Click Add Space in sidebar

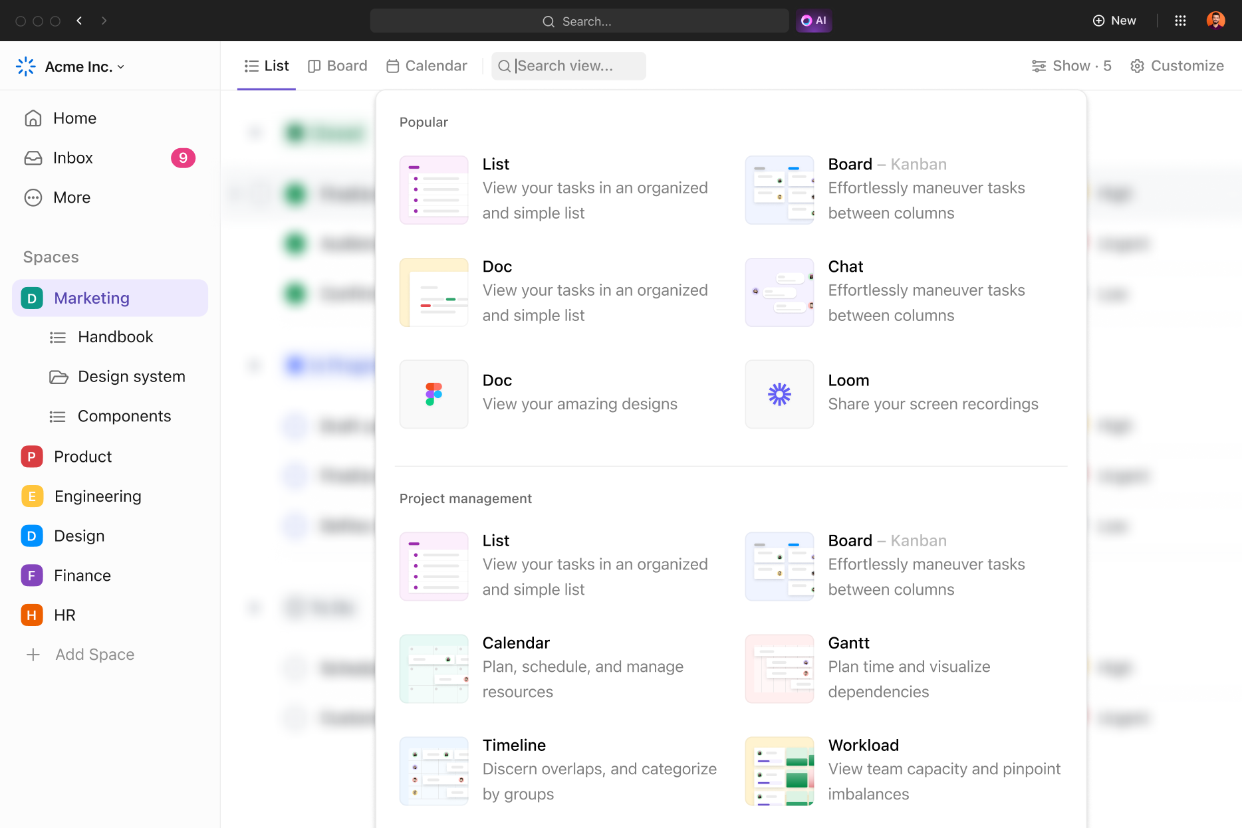[x=94, y=655]
